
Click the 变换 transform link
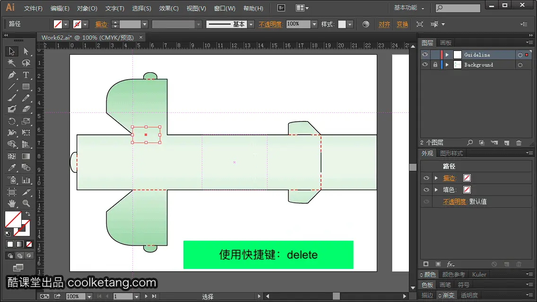402,24
